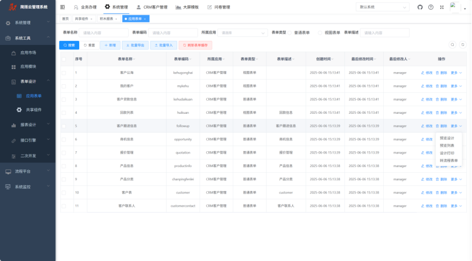Click the user avatar in top bar

455,7
